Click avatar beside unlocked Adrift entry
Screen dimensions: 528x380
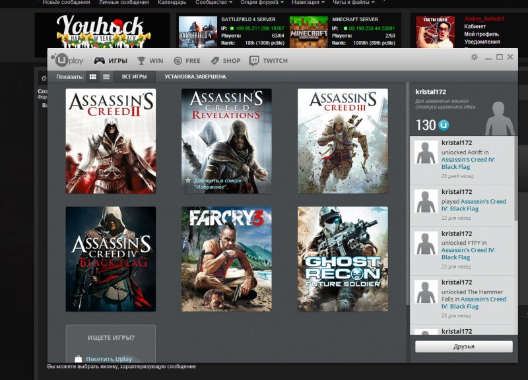coord(426,152)
